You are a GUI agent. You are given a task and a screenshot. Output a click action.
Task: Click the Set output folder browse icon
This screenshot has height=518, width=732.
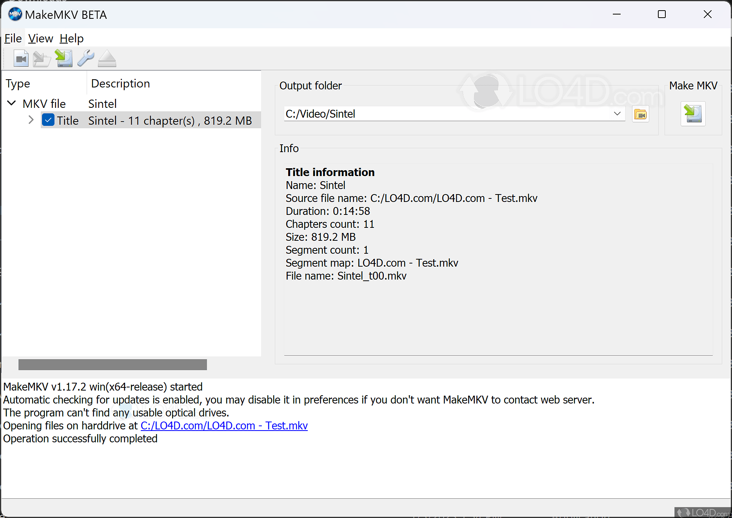pyautogui.click(x=641, y=114)
